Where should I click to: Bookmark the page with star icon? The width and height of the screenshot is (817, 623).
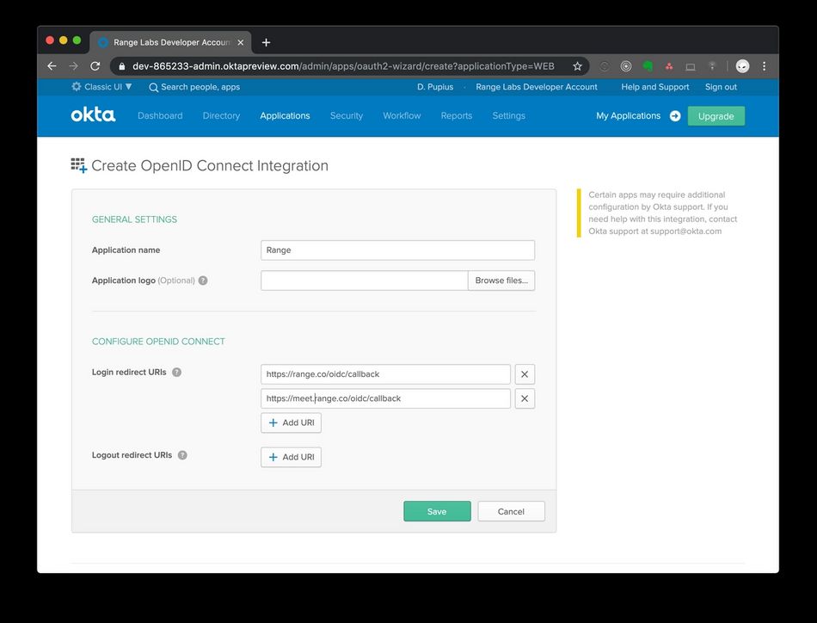pyautogui.click(x=577, y=66)
